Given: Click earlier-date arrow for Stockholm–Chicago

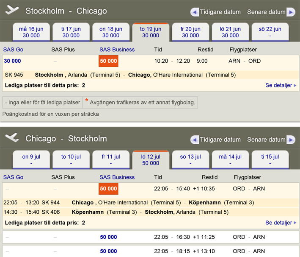Looking at the screenshot, I should [x=195, y=12].
